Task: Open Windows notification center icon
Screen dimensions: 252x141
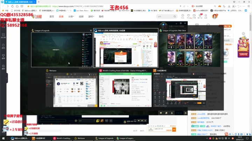Action: pyautogui.click(x=247, y=138)
